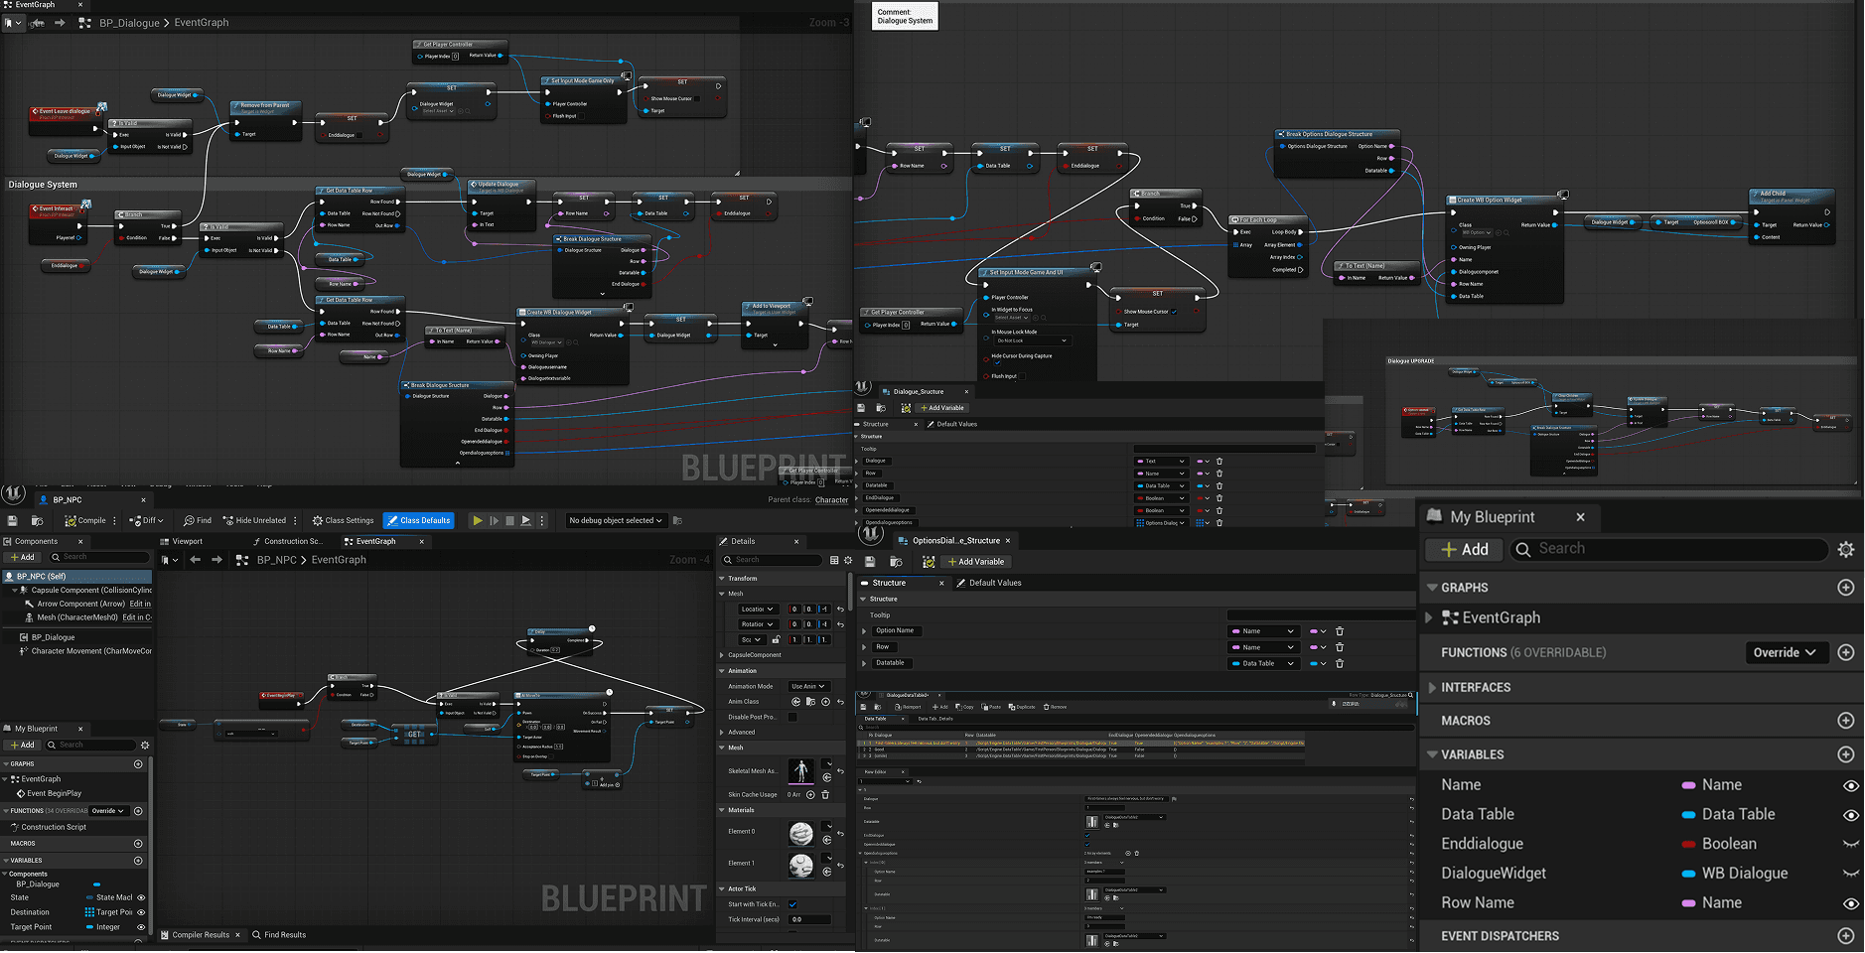Open settings gear in large My Blueprint panel

(x=1846, y=549)
